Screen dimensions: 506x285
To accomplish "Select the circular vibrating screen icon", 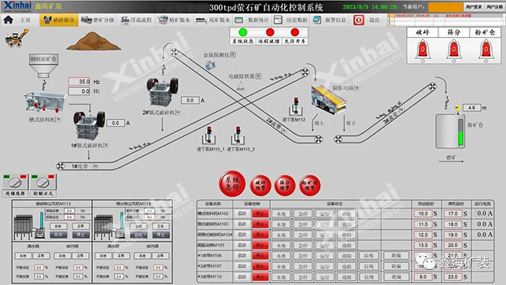I will (329, 99).
